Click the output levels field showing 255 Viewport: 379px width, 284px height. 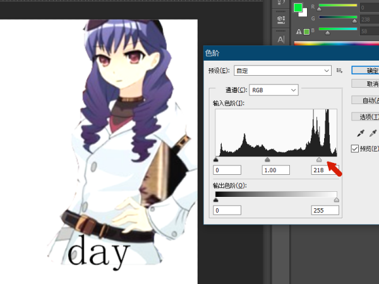(325, 210)
